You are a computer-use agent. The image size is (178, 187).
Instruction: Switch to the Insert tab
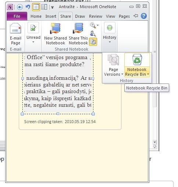point(51,16)
